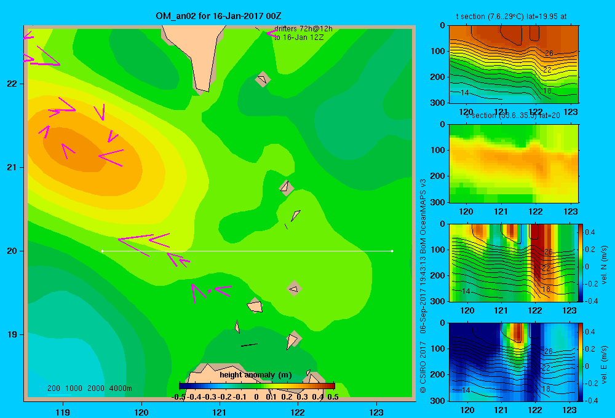Click latitude label 20 on the main map
Screen dimensions: 615x418
point(12,251)
